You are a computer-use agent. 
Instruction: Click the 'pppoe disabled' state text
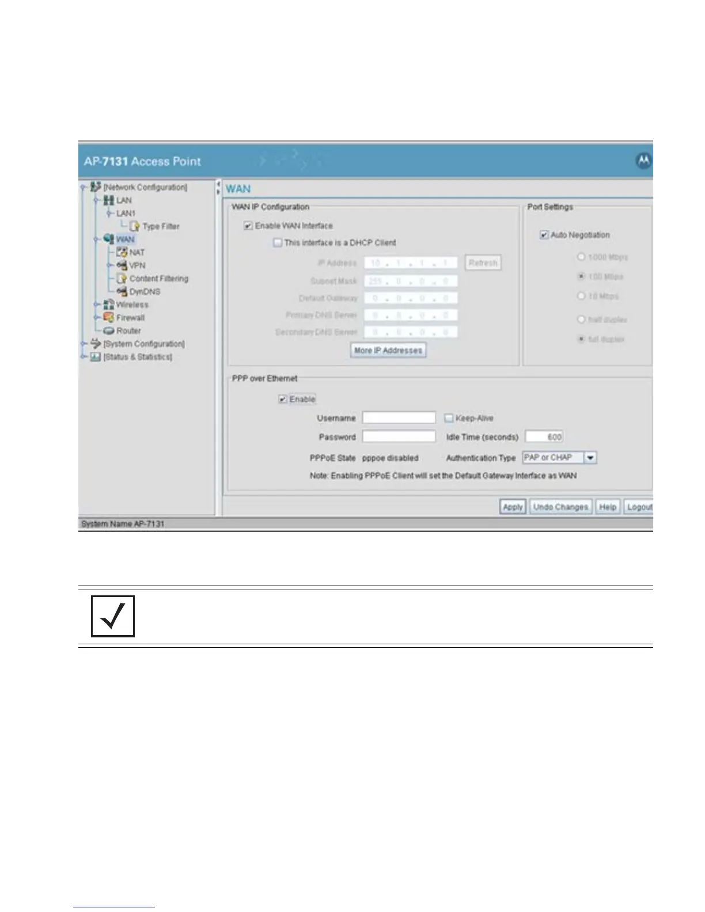click(391, 458)
